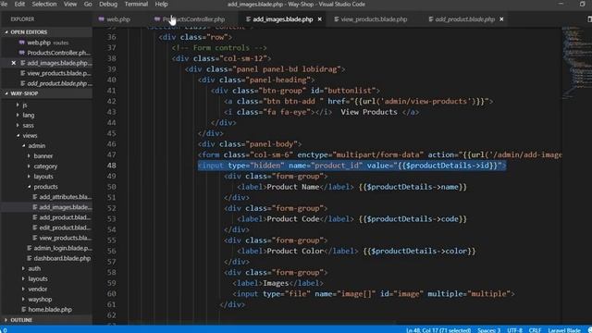Click the hidden input line of code
Image resolution: width=592 pixels, height=333 pixels.
(351, 166)
